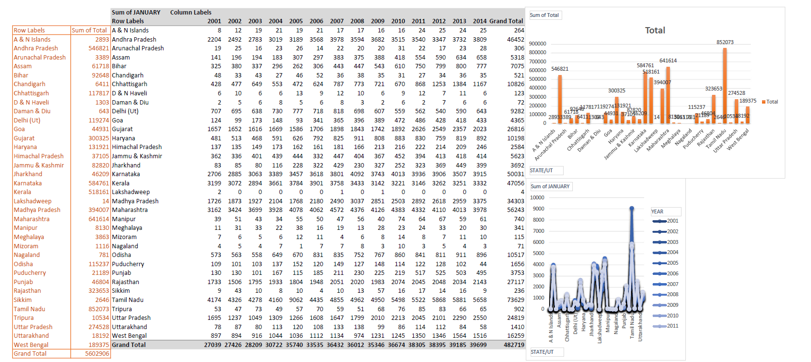Select the orange 'Jharkhand' row label

point(28,174)
